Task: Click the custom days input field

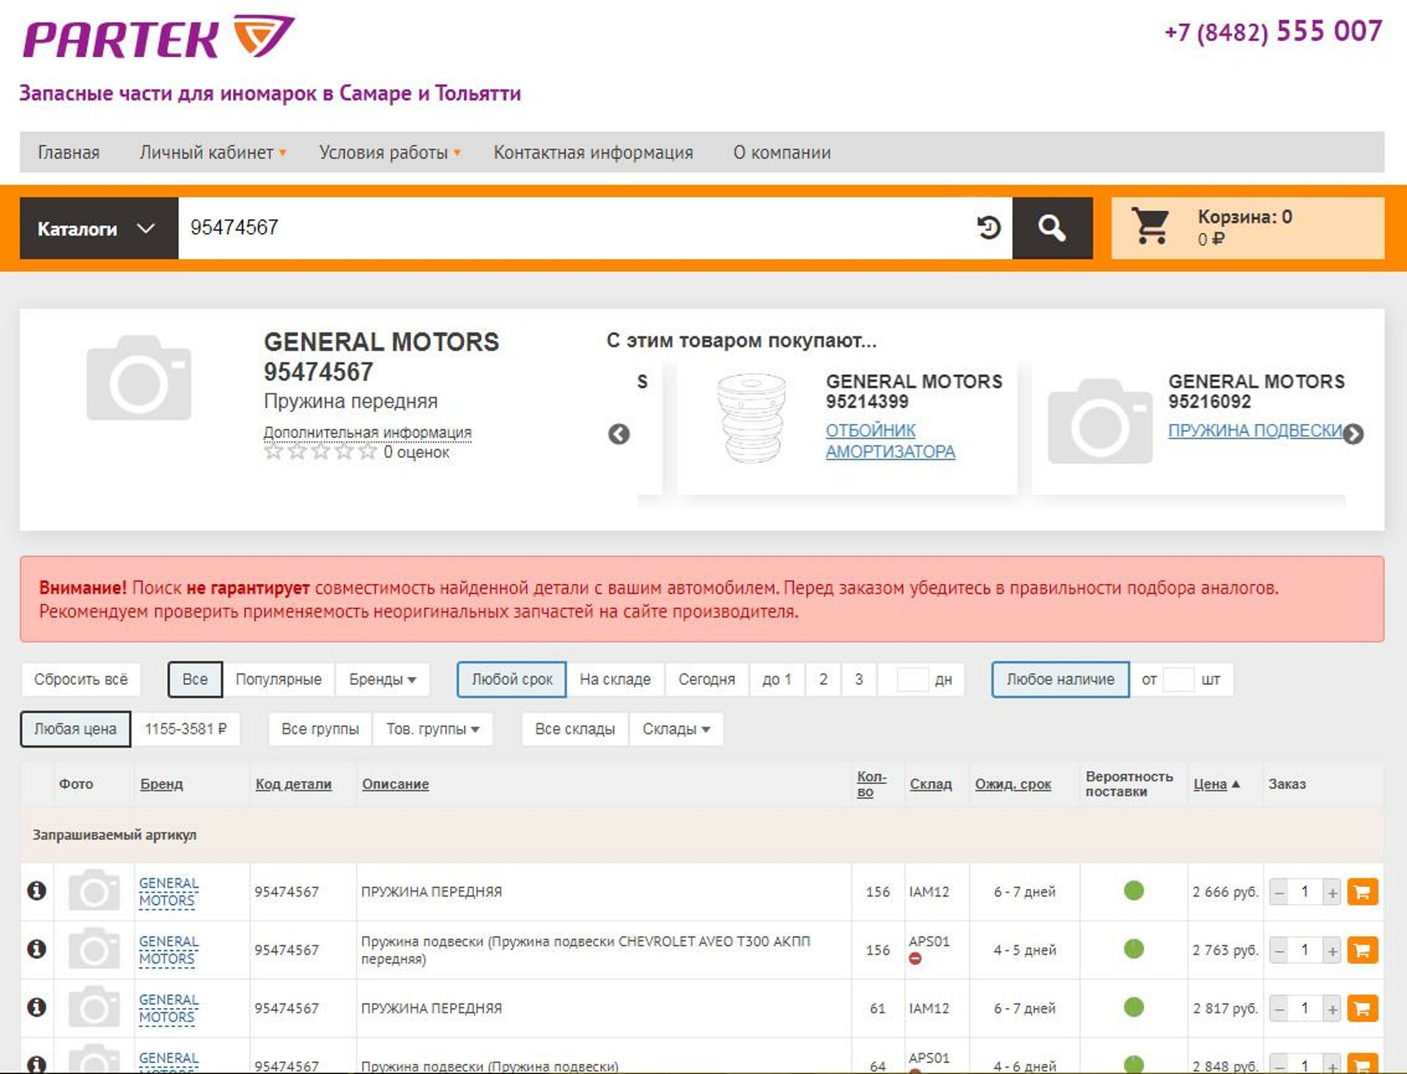Action: (912, 679)
